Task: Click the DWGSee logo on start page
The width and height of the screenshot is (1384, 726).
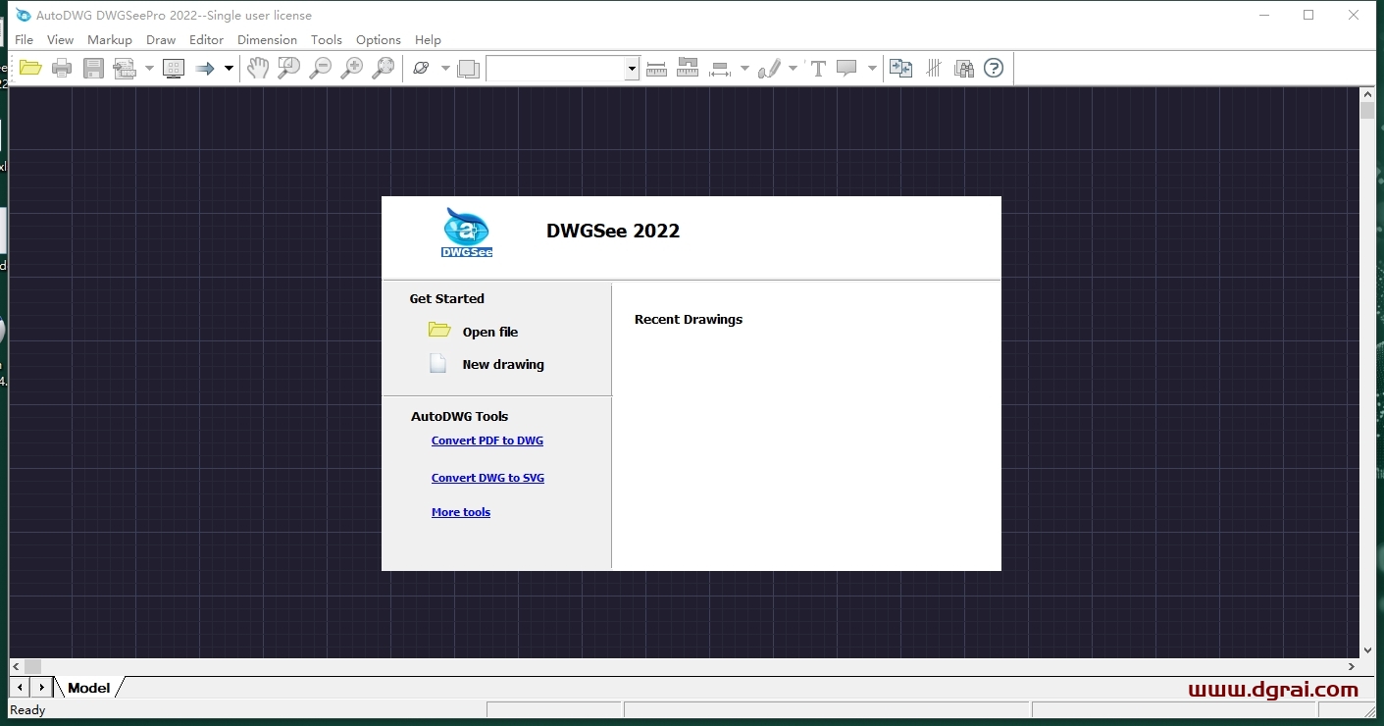Action: (x=467, y=233)
